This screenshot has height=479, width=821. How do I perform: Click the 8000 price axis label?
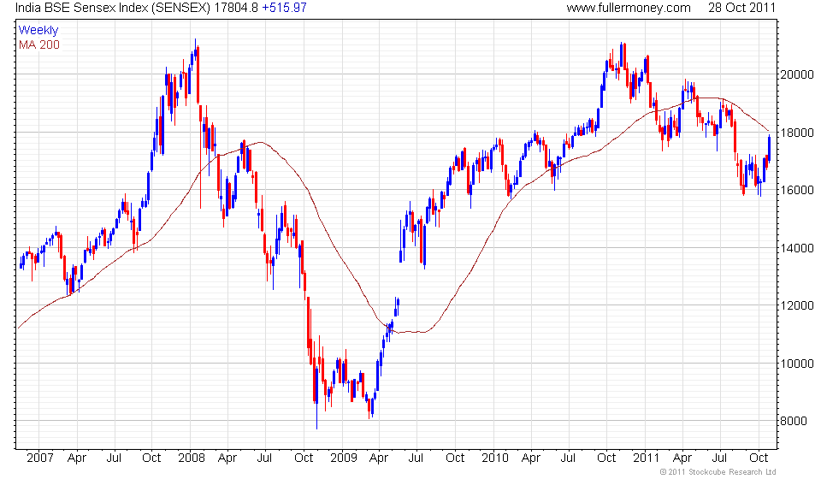coord(794,422)
